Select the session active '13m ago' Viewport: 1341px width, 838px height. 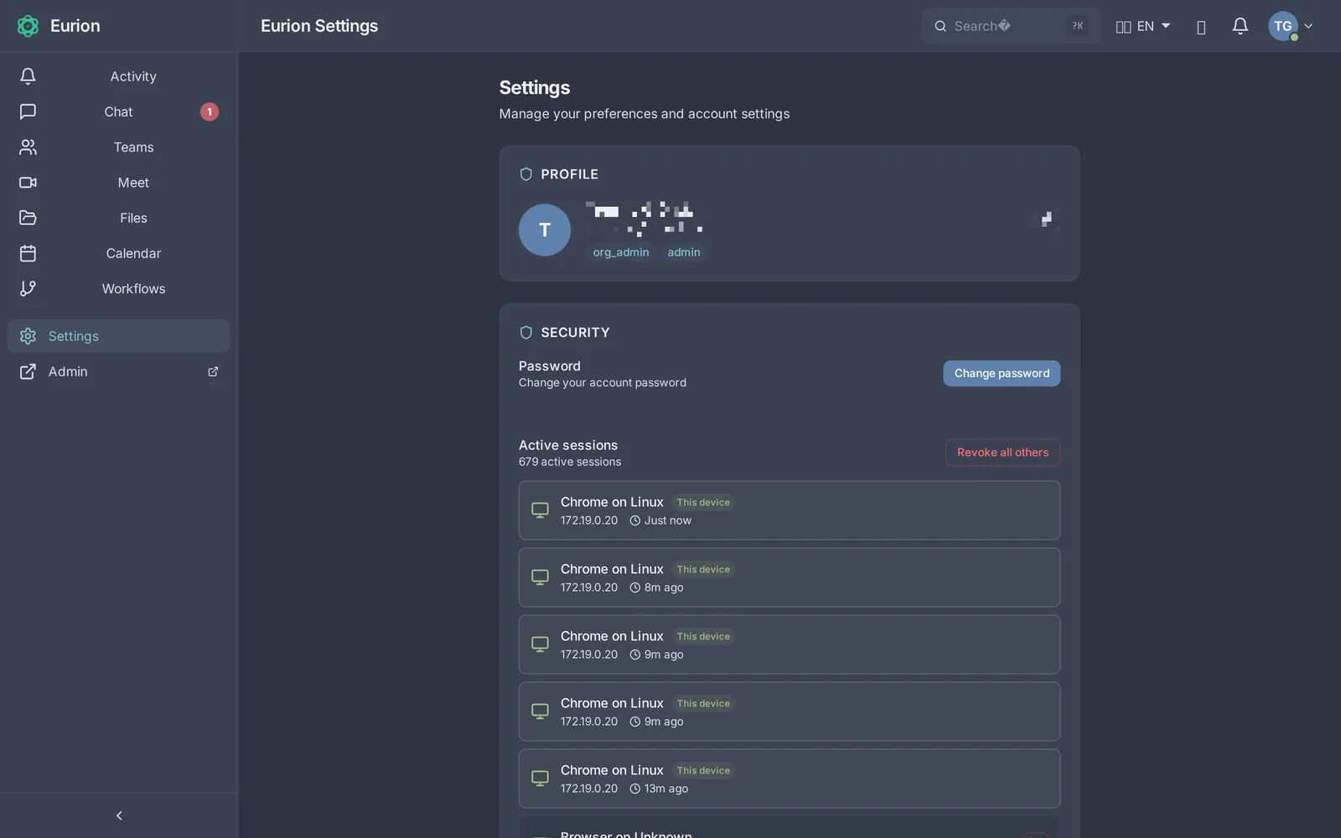(x=790, y=779)
